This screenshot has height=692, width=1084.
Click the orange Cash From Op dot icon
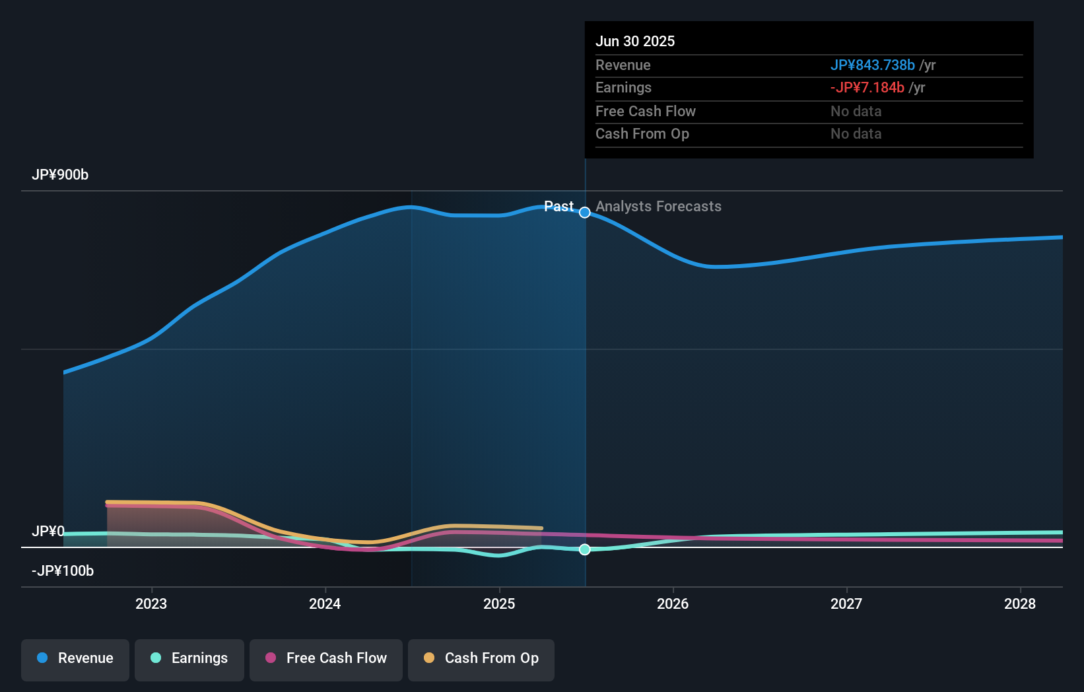(428, 658)
